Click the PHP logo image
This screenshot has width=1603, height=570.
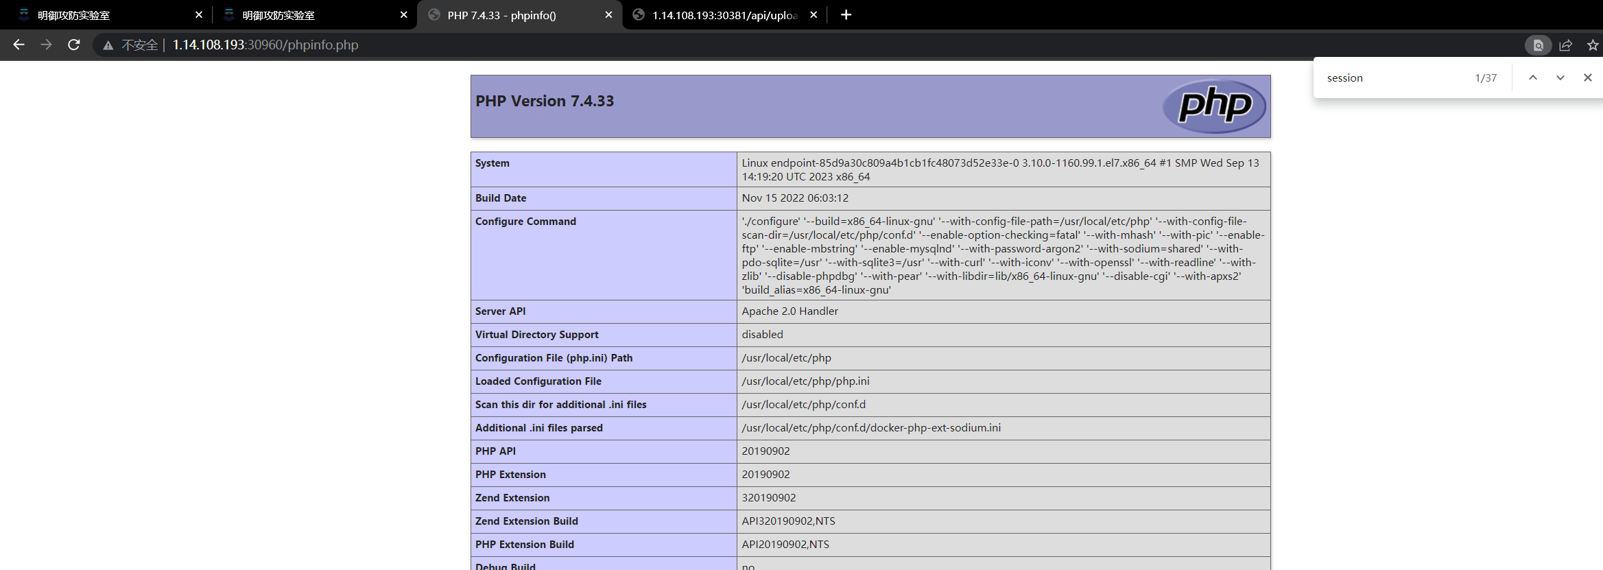click(x=1214, y=106)
